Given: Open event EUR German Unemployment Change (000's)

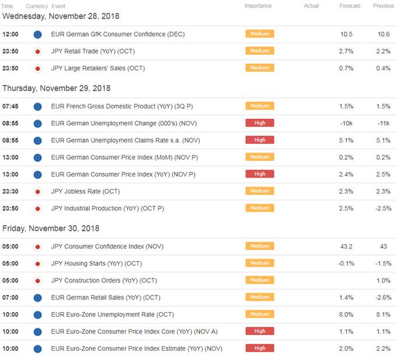Looking at the screenshot, I should click(124, 124).
